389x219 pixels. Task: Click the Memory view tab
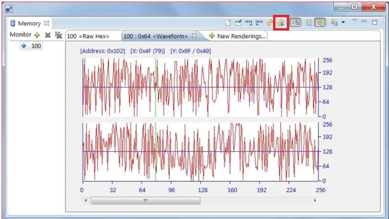29,23
